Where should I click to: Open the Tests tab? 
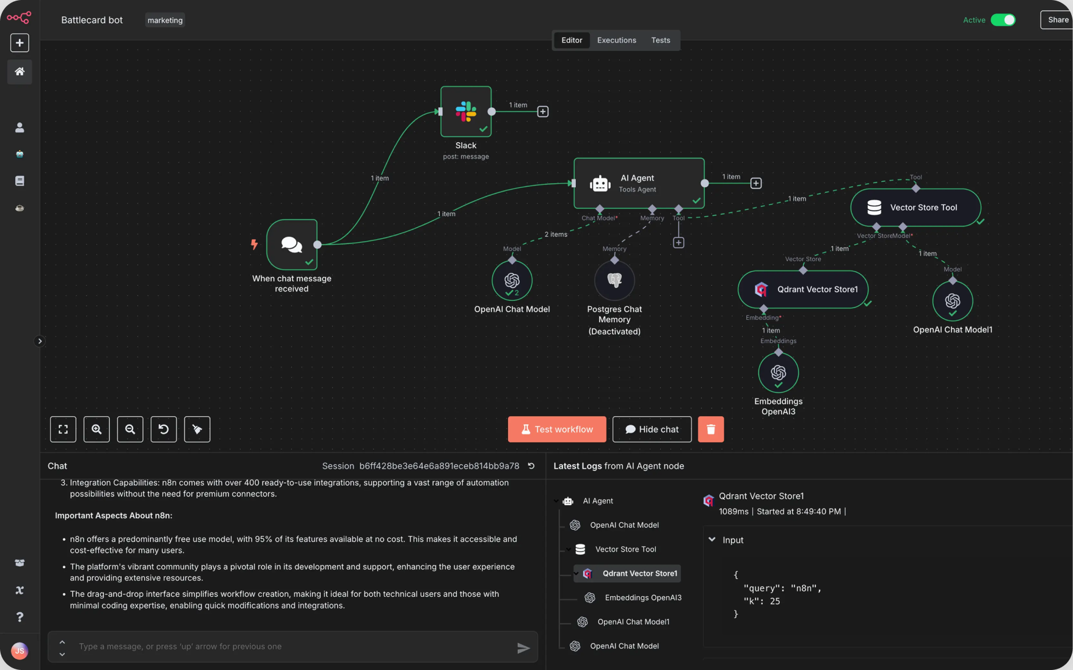(x=660, y=40)
